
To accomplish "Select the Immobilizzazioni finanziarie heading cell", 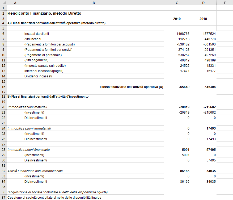I will pyautogui.click(x=29, y=150).
